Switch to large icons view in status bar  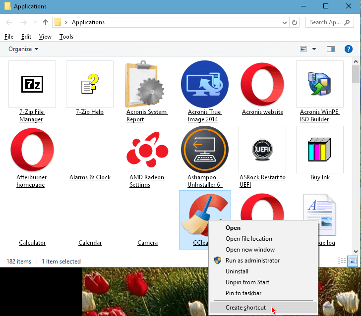pos(353,261)
